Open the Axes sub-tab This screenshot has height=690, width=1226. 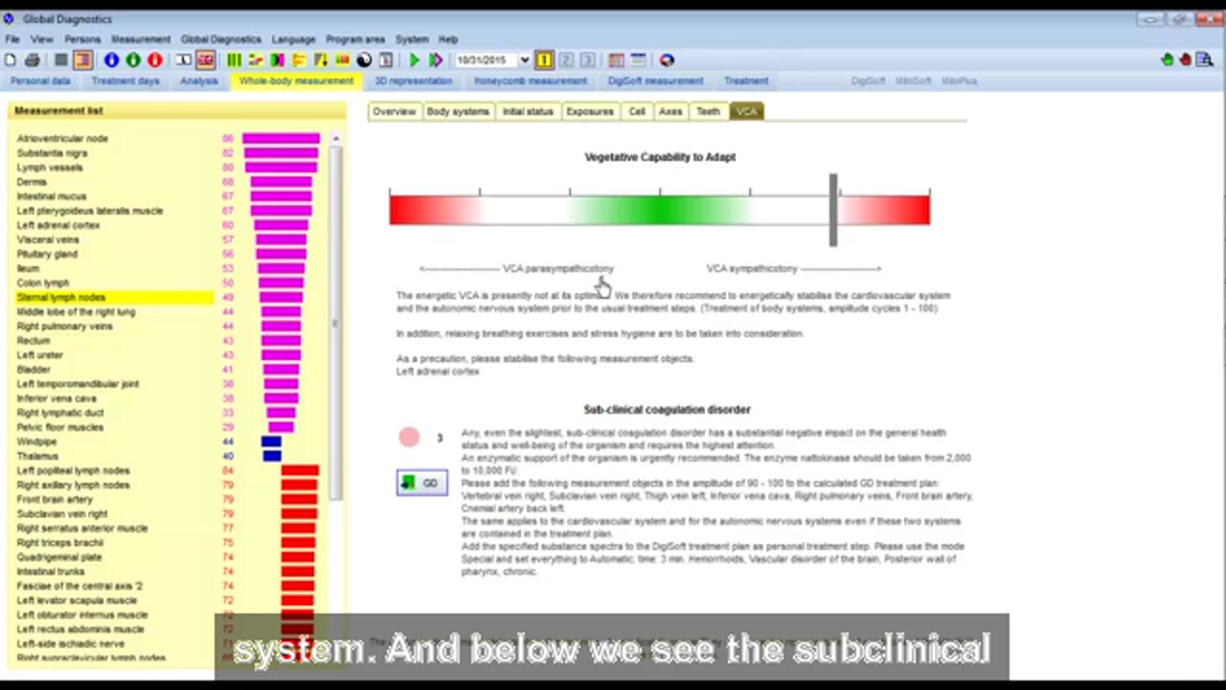[670, 111]
